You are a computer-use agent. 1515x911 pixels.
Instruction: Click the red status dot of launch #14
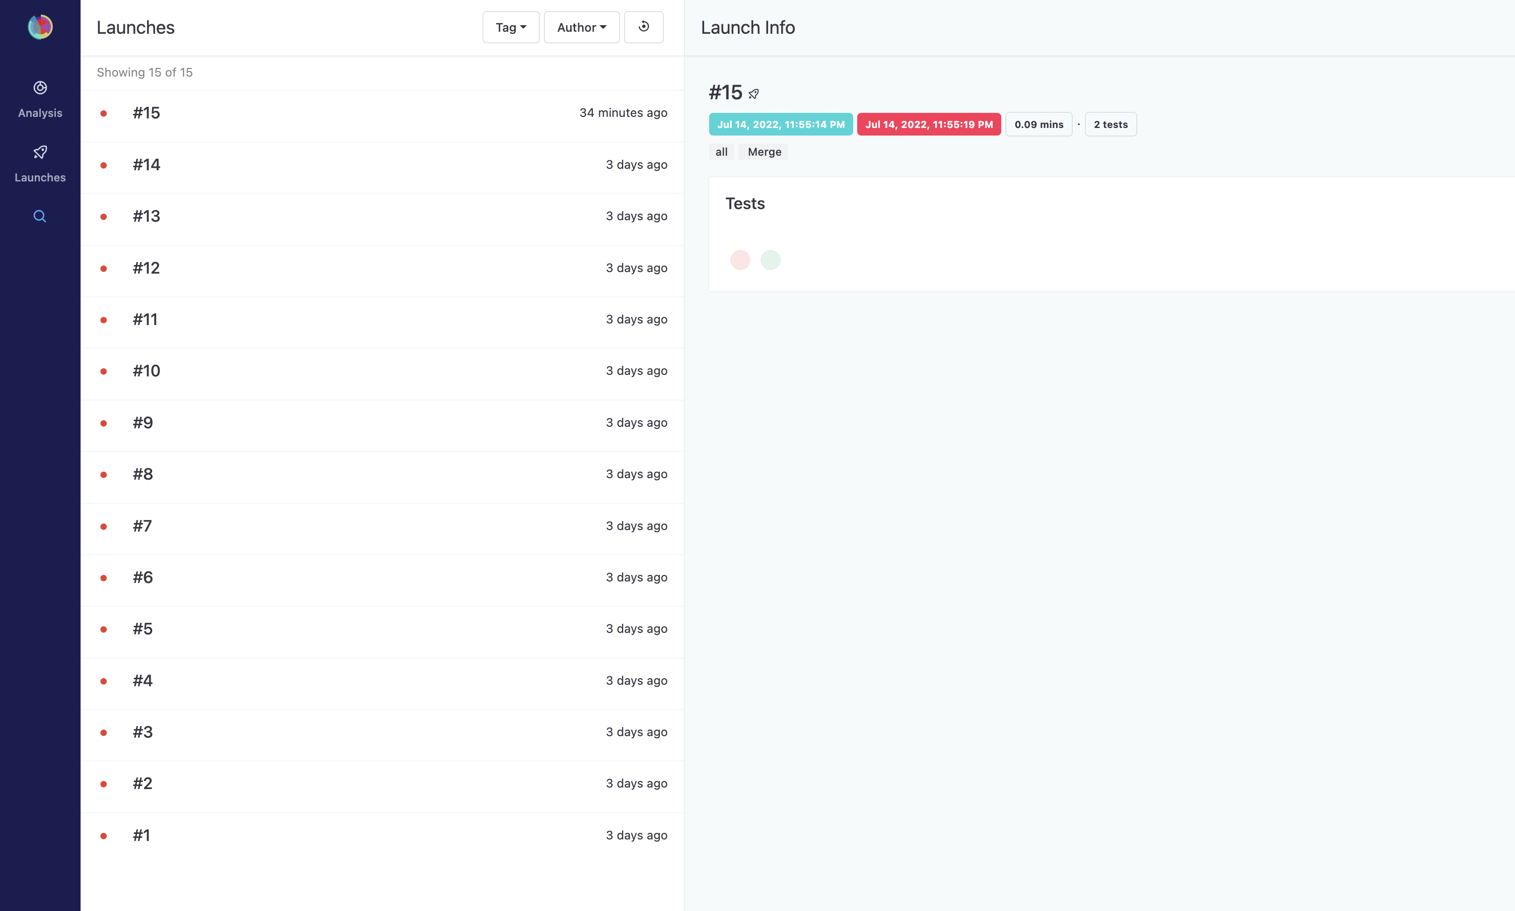click(104, 165)
